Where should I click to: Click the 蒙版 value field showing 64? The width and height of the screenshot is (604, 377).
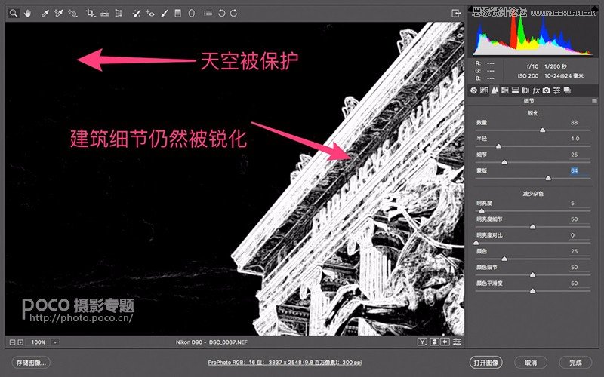(579, 170)
